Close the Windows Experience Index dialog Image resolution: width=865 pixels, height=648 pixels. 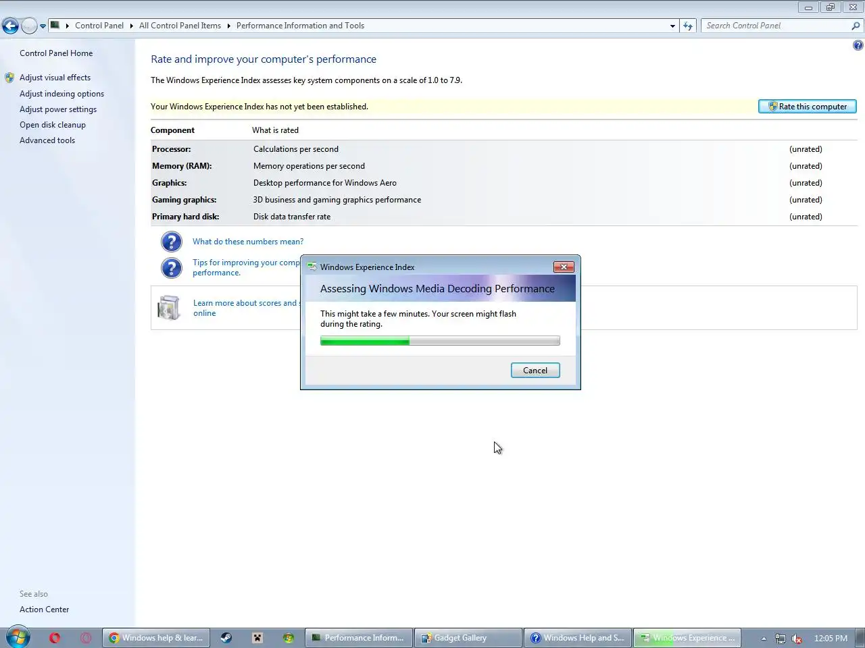click(564, 267)
